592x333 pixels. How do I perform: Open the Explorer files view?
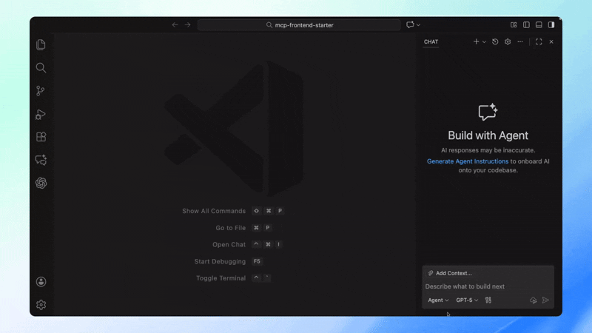pyautogui.click(x=41, y=44)
